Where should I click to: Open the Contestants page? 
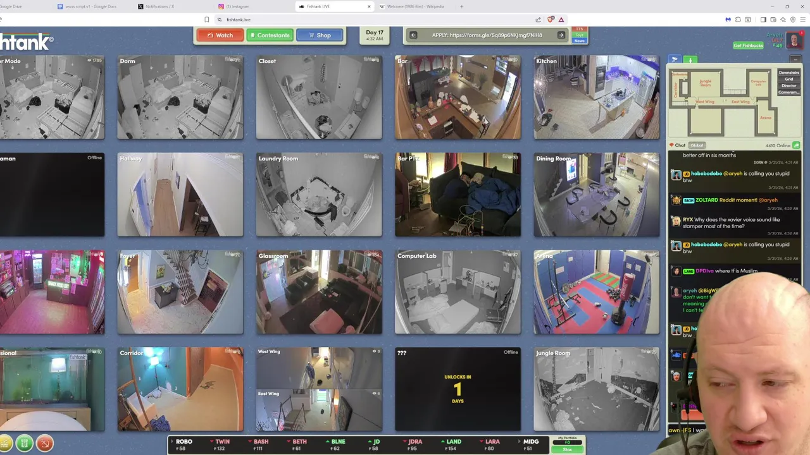(269, 35)
